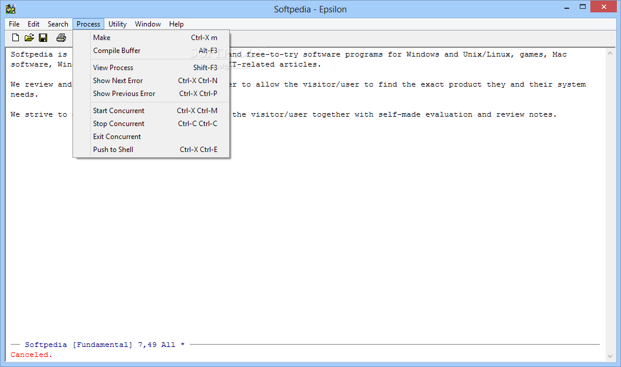Close the open Process menu
The width and height of the screenshot is (621, 367).
(88, 24)
